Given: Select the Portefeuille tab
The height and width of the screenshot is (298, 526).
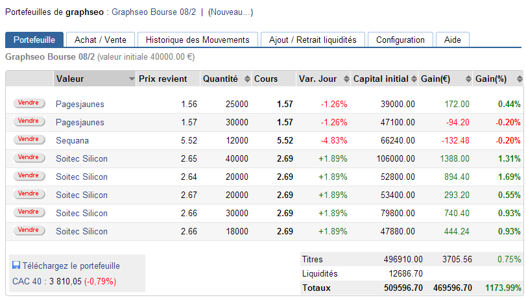Looking at the screenshot, I should coord(34,40).
